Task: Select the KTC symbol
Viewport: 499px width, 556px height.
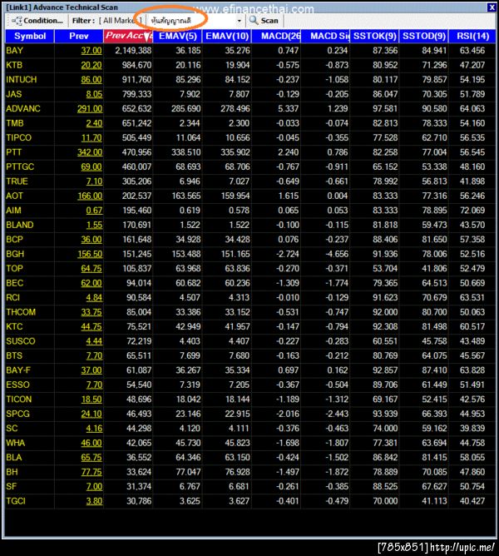Action: click(14, 327)
